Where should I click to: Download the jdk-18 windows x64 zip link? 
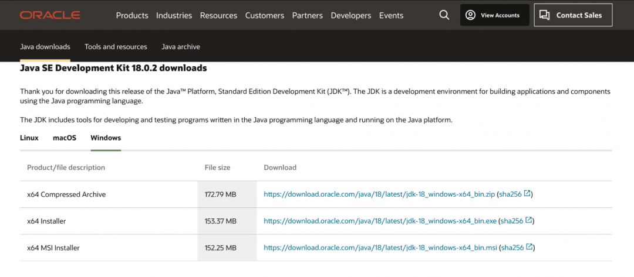coord(379,194)
